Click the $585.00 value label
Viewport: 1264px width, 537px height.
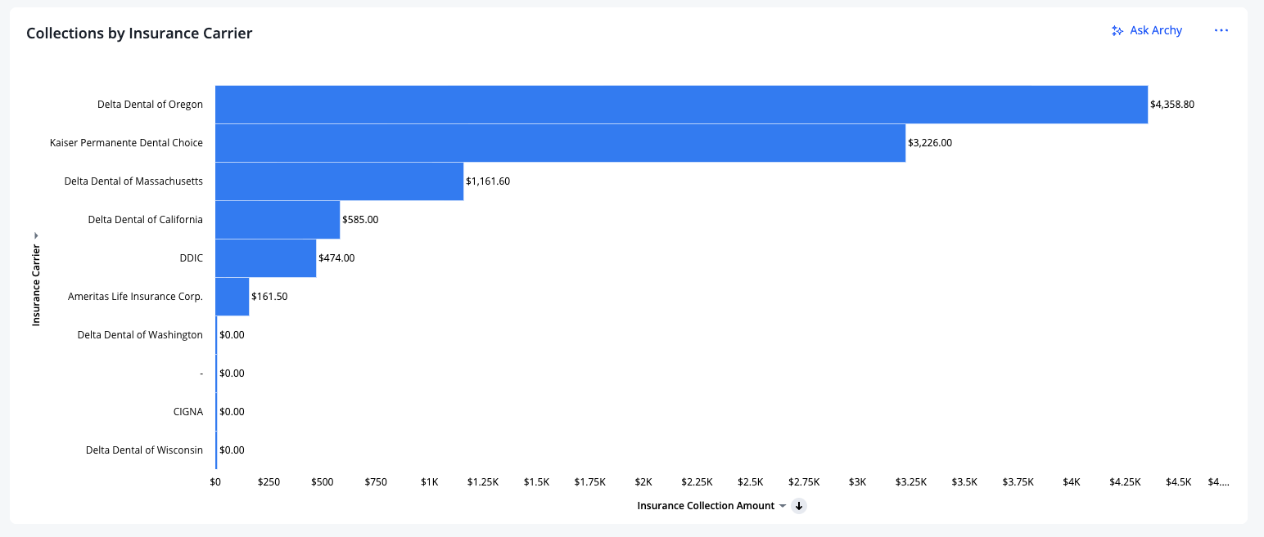pos(360,220)
